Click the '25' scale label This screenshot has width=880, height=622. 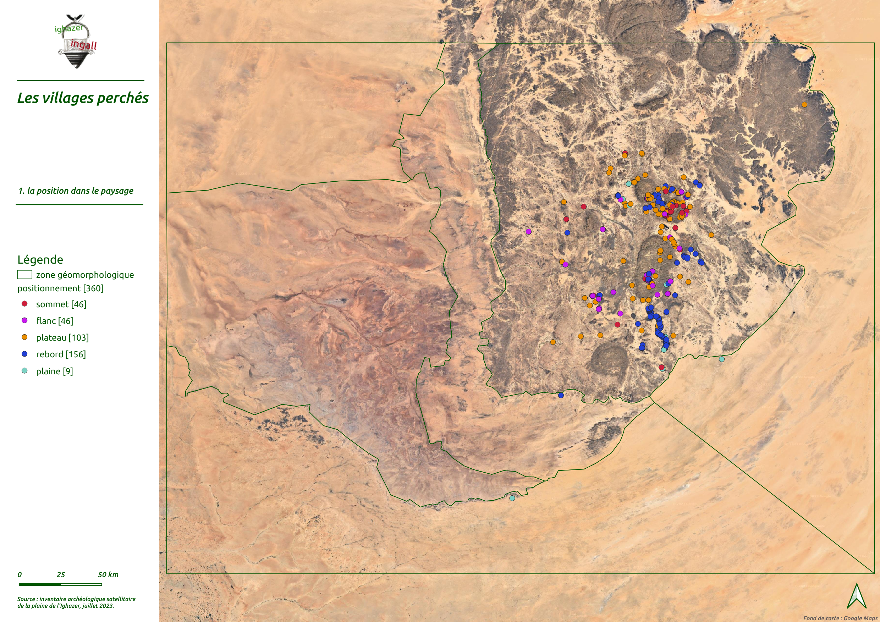pyautogui.click(x=61, y=574)
